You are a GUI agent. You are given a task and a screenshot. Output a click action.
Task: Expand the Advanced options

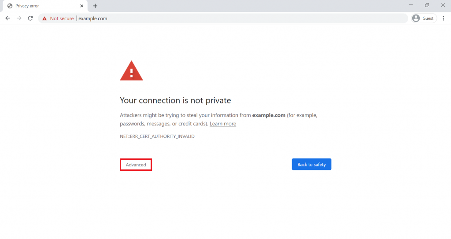point(136,165)
